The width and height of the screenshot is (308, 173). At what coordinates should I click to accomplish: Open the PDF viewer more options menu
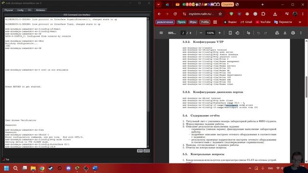pos(301,33)
